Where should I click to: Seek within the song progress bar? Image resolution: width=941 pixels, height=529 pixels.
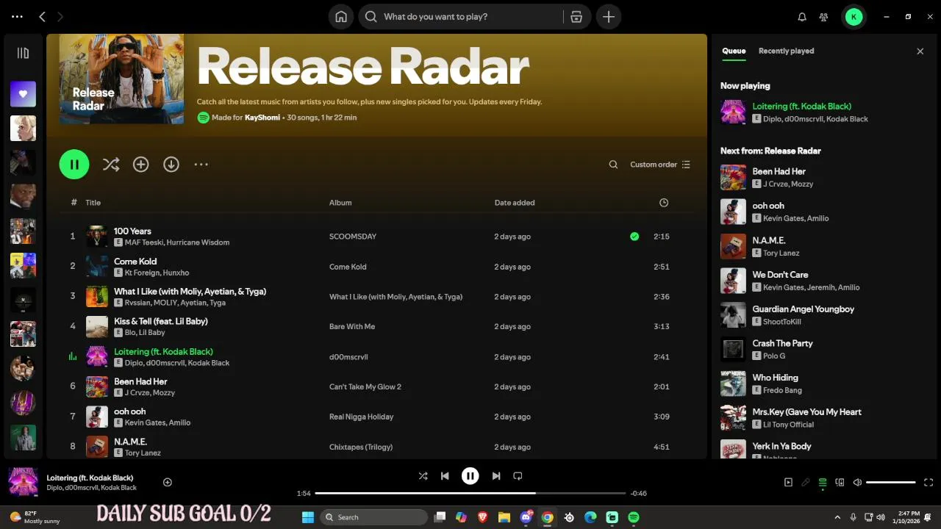[470, 493]
